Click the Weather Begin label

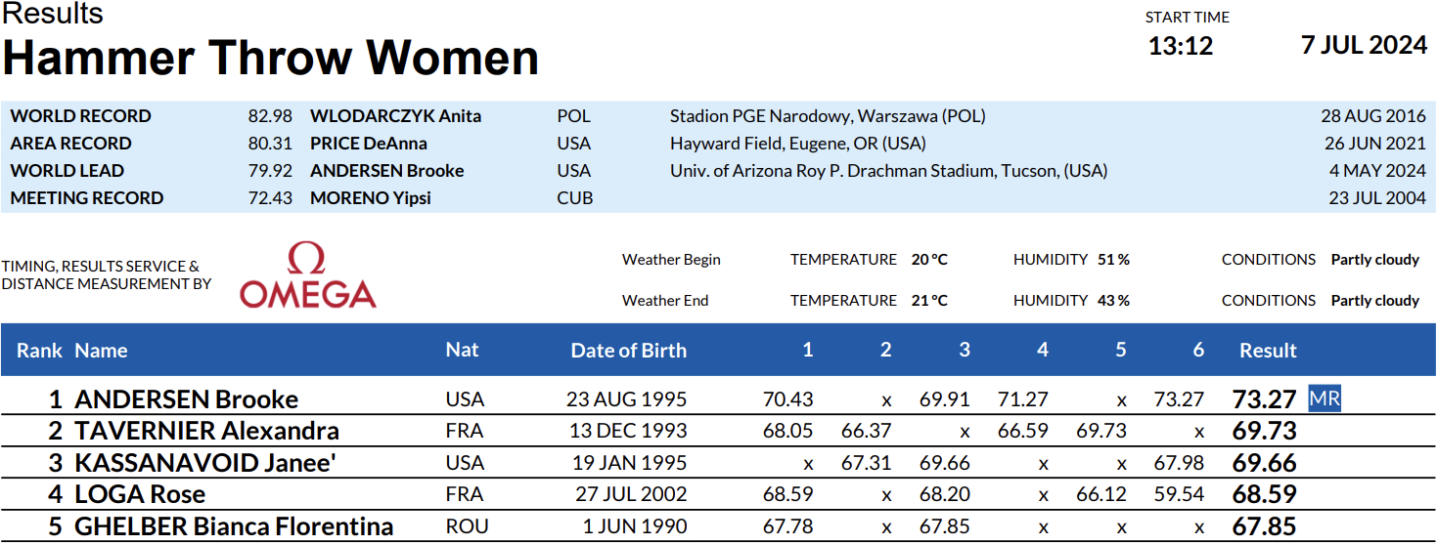[671, 260]
